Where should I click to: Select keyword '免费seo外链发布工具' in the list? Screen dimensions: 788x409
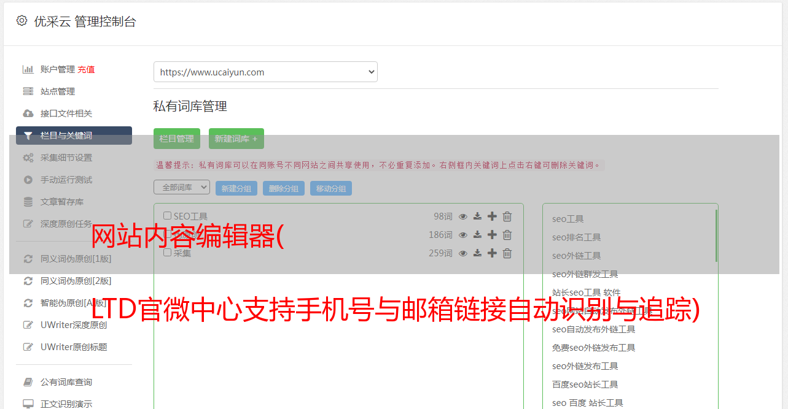click(594, 348)
